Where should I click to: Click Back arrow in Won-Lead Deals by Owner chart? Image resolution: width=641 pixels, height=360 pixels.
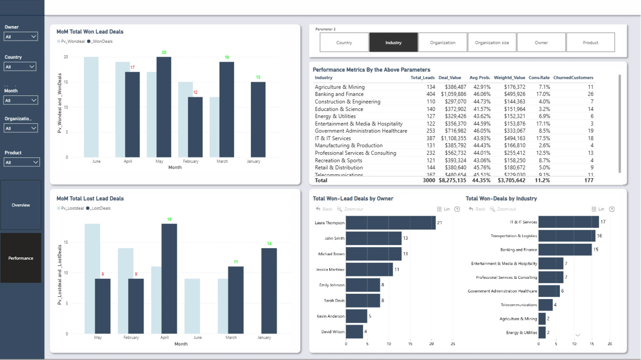click(318, 209)
